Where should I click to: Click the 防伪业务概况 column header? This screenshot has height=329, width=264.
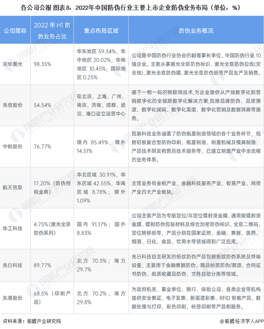196,31
